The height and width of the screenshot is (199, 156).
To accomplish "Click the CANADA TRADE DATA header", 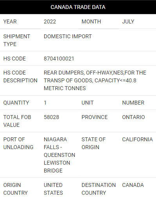I will click(78, 7).
